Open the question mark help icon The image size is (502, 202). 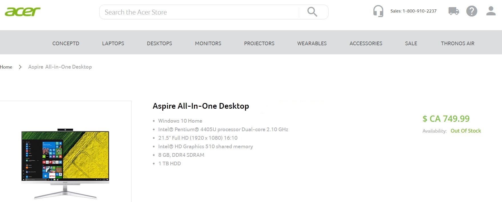click(472, 11)
